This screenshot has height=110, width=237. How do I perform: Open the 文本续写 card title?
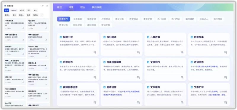click(x=155, y=87)
